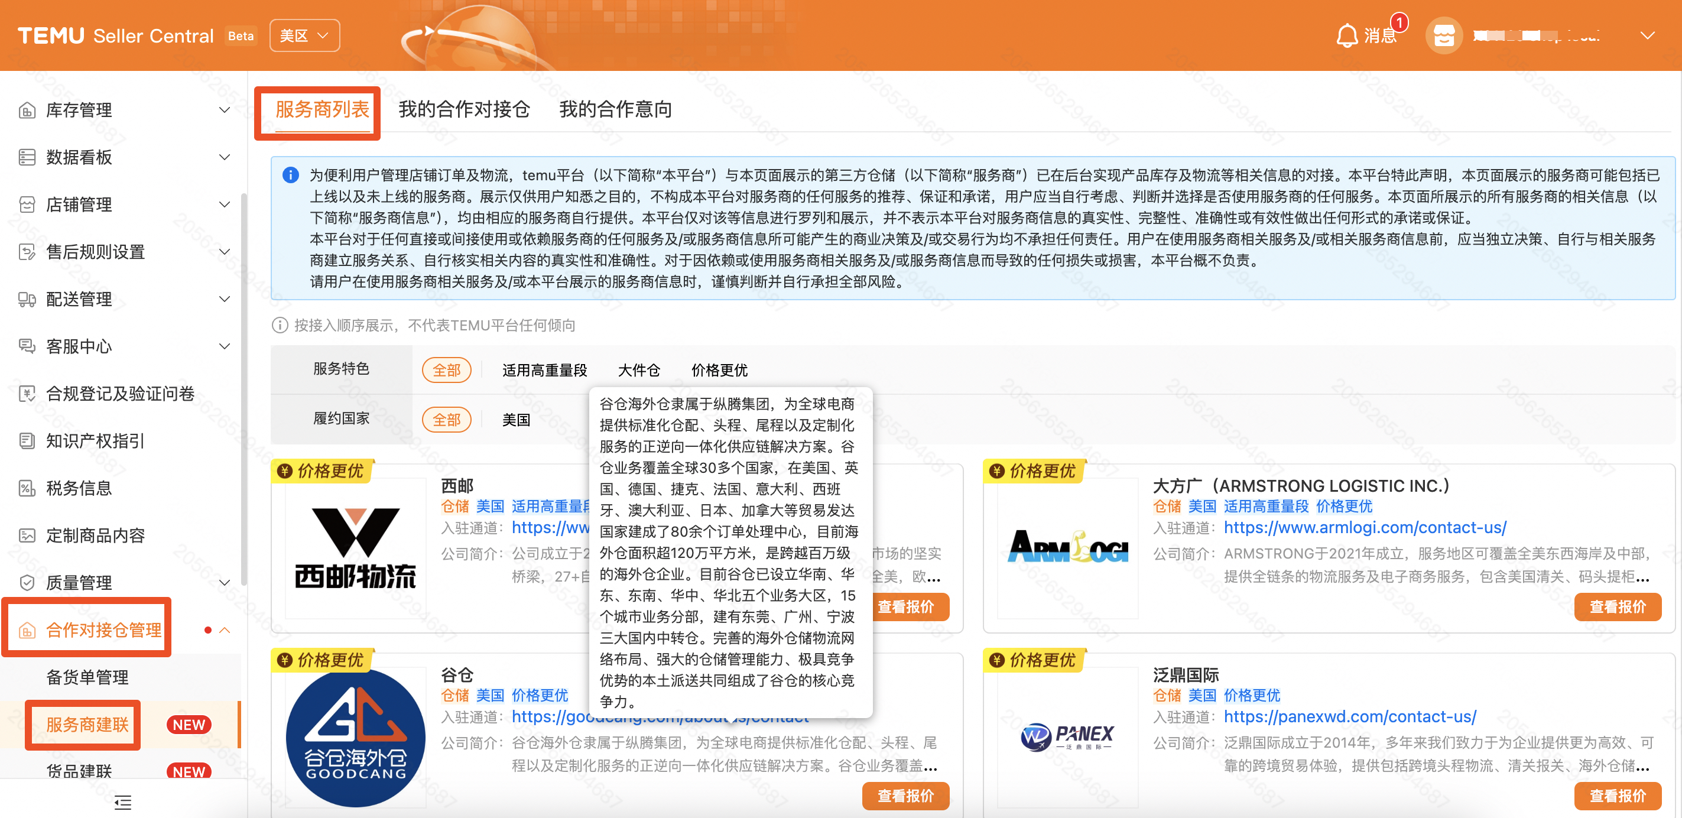Click the 适用高重量段 tag on 大方广 card

[1265, 507]
